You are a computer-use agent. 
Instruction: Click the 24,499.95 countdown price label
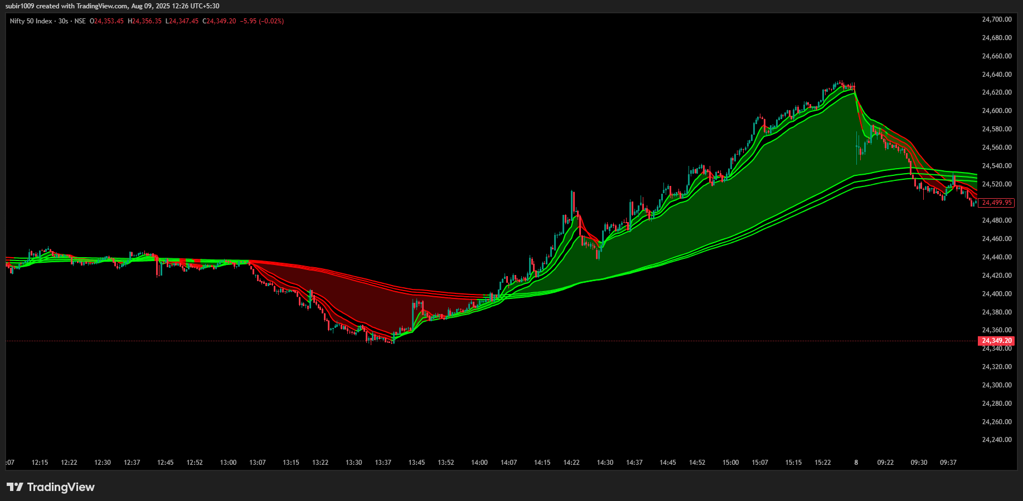click(996, 203)
